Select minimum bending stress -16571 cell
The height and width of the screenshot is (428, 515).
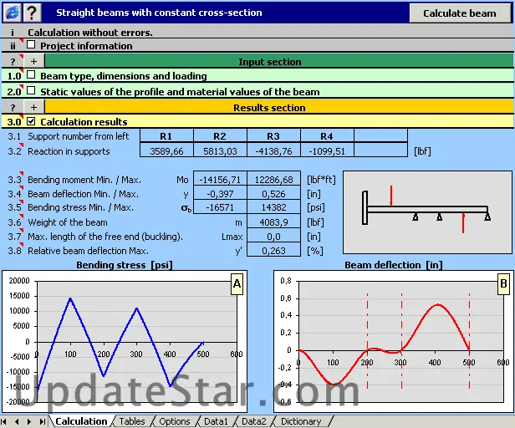point(220,207)
